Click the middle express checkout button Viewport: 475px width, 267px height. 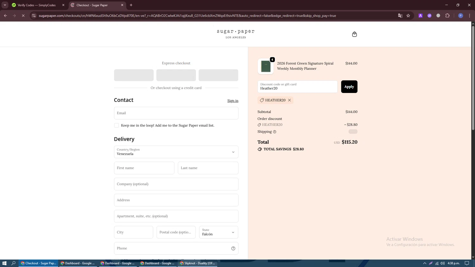176,75
